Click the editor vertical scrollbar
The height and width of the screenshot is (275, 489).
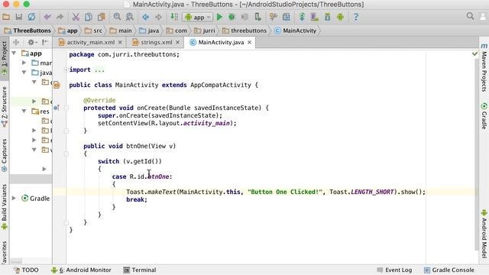click(476, 154)
